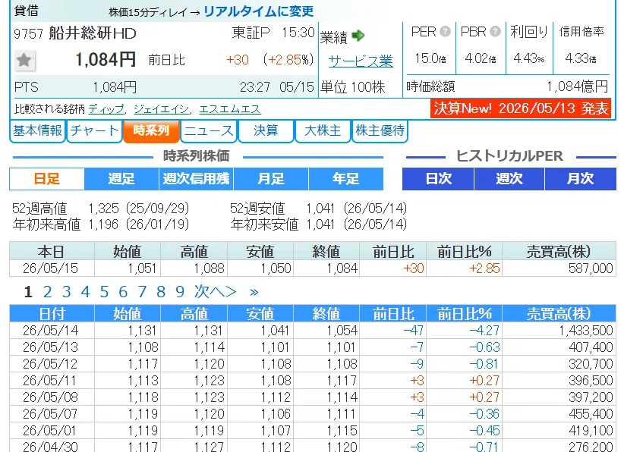Go to page 3 of price history
This screenshot has height=452, width=624.
[x=67, y=292]
